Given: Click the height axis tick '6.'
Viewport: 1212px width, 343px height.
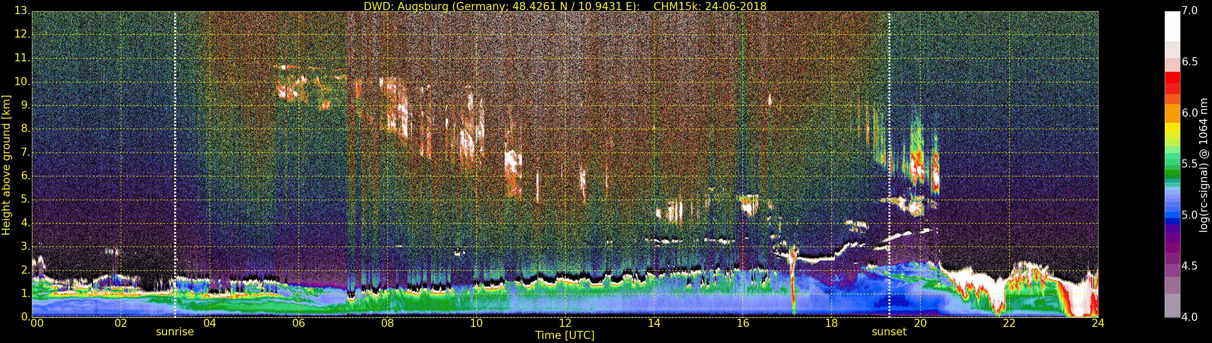Looking at the screenshot, I should point(25,176).
